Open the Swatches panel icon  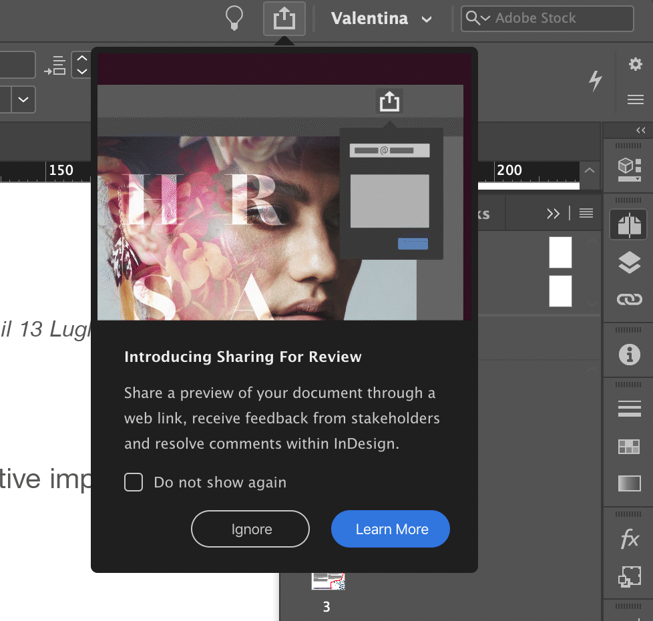point(629,447)
